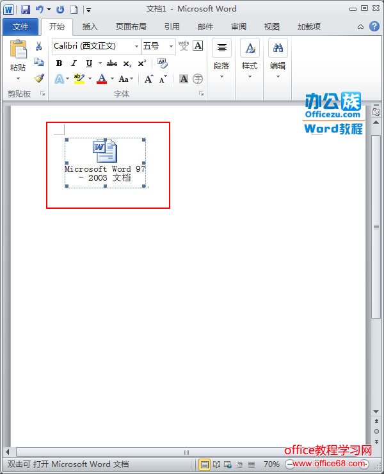Image resolution: width=384 pixels, height=474 pixels.
Task: Click the Text Effects glowing A icon
Action: click(60, 79)
